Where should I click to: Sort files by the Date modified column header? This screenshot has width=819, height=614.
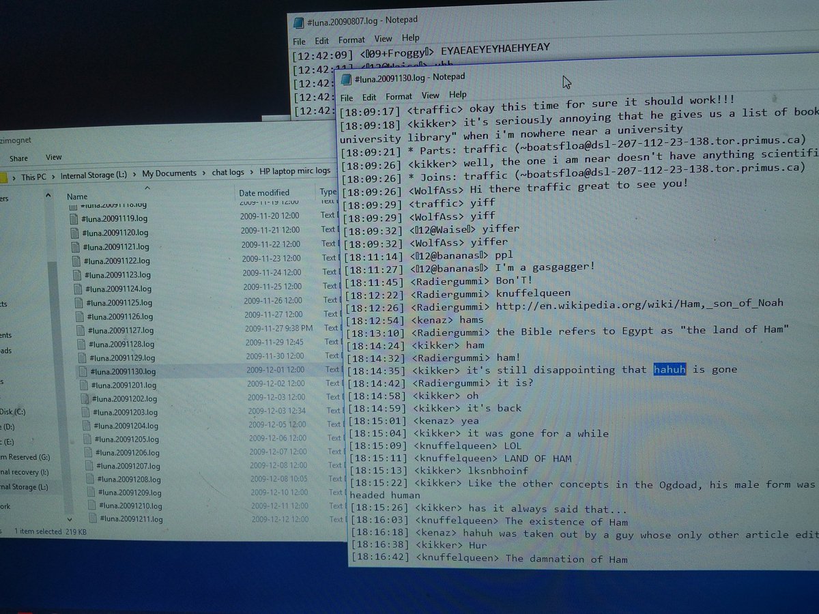(x=264, y=193)
